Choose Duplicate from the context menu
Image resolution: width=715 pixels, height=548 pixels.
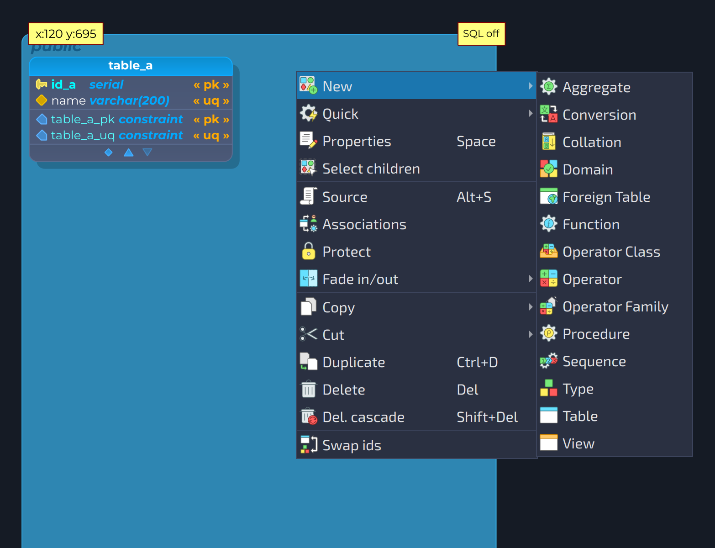click(x=416, y=362)
